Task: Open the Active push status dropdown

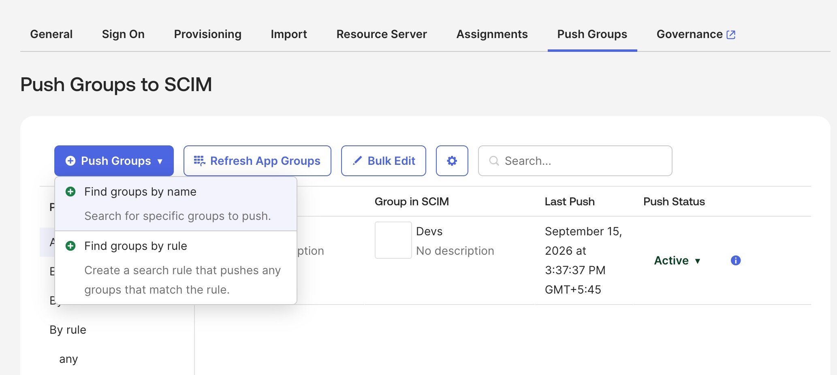Action: tap(677, 260)
